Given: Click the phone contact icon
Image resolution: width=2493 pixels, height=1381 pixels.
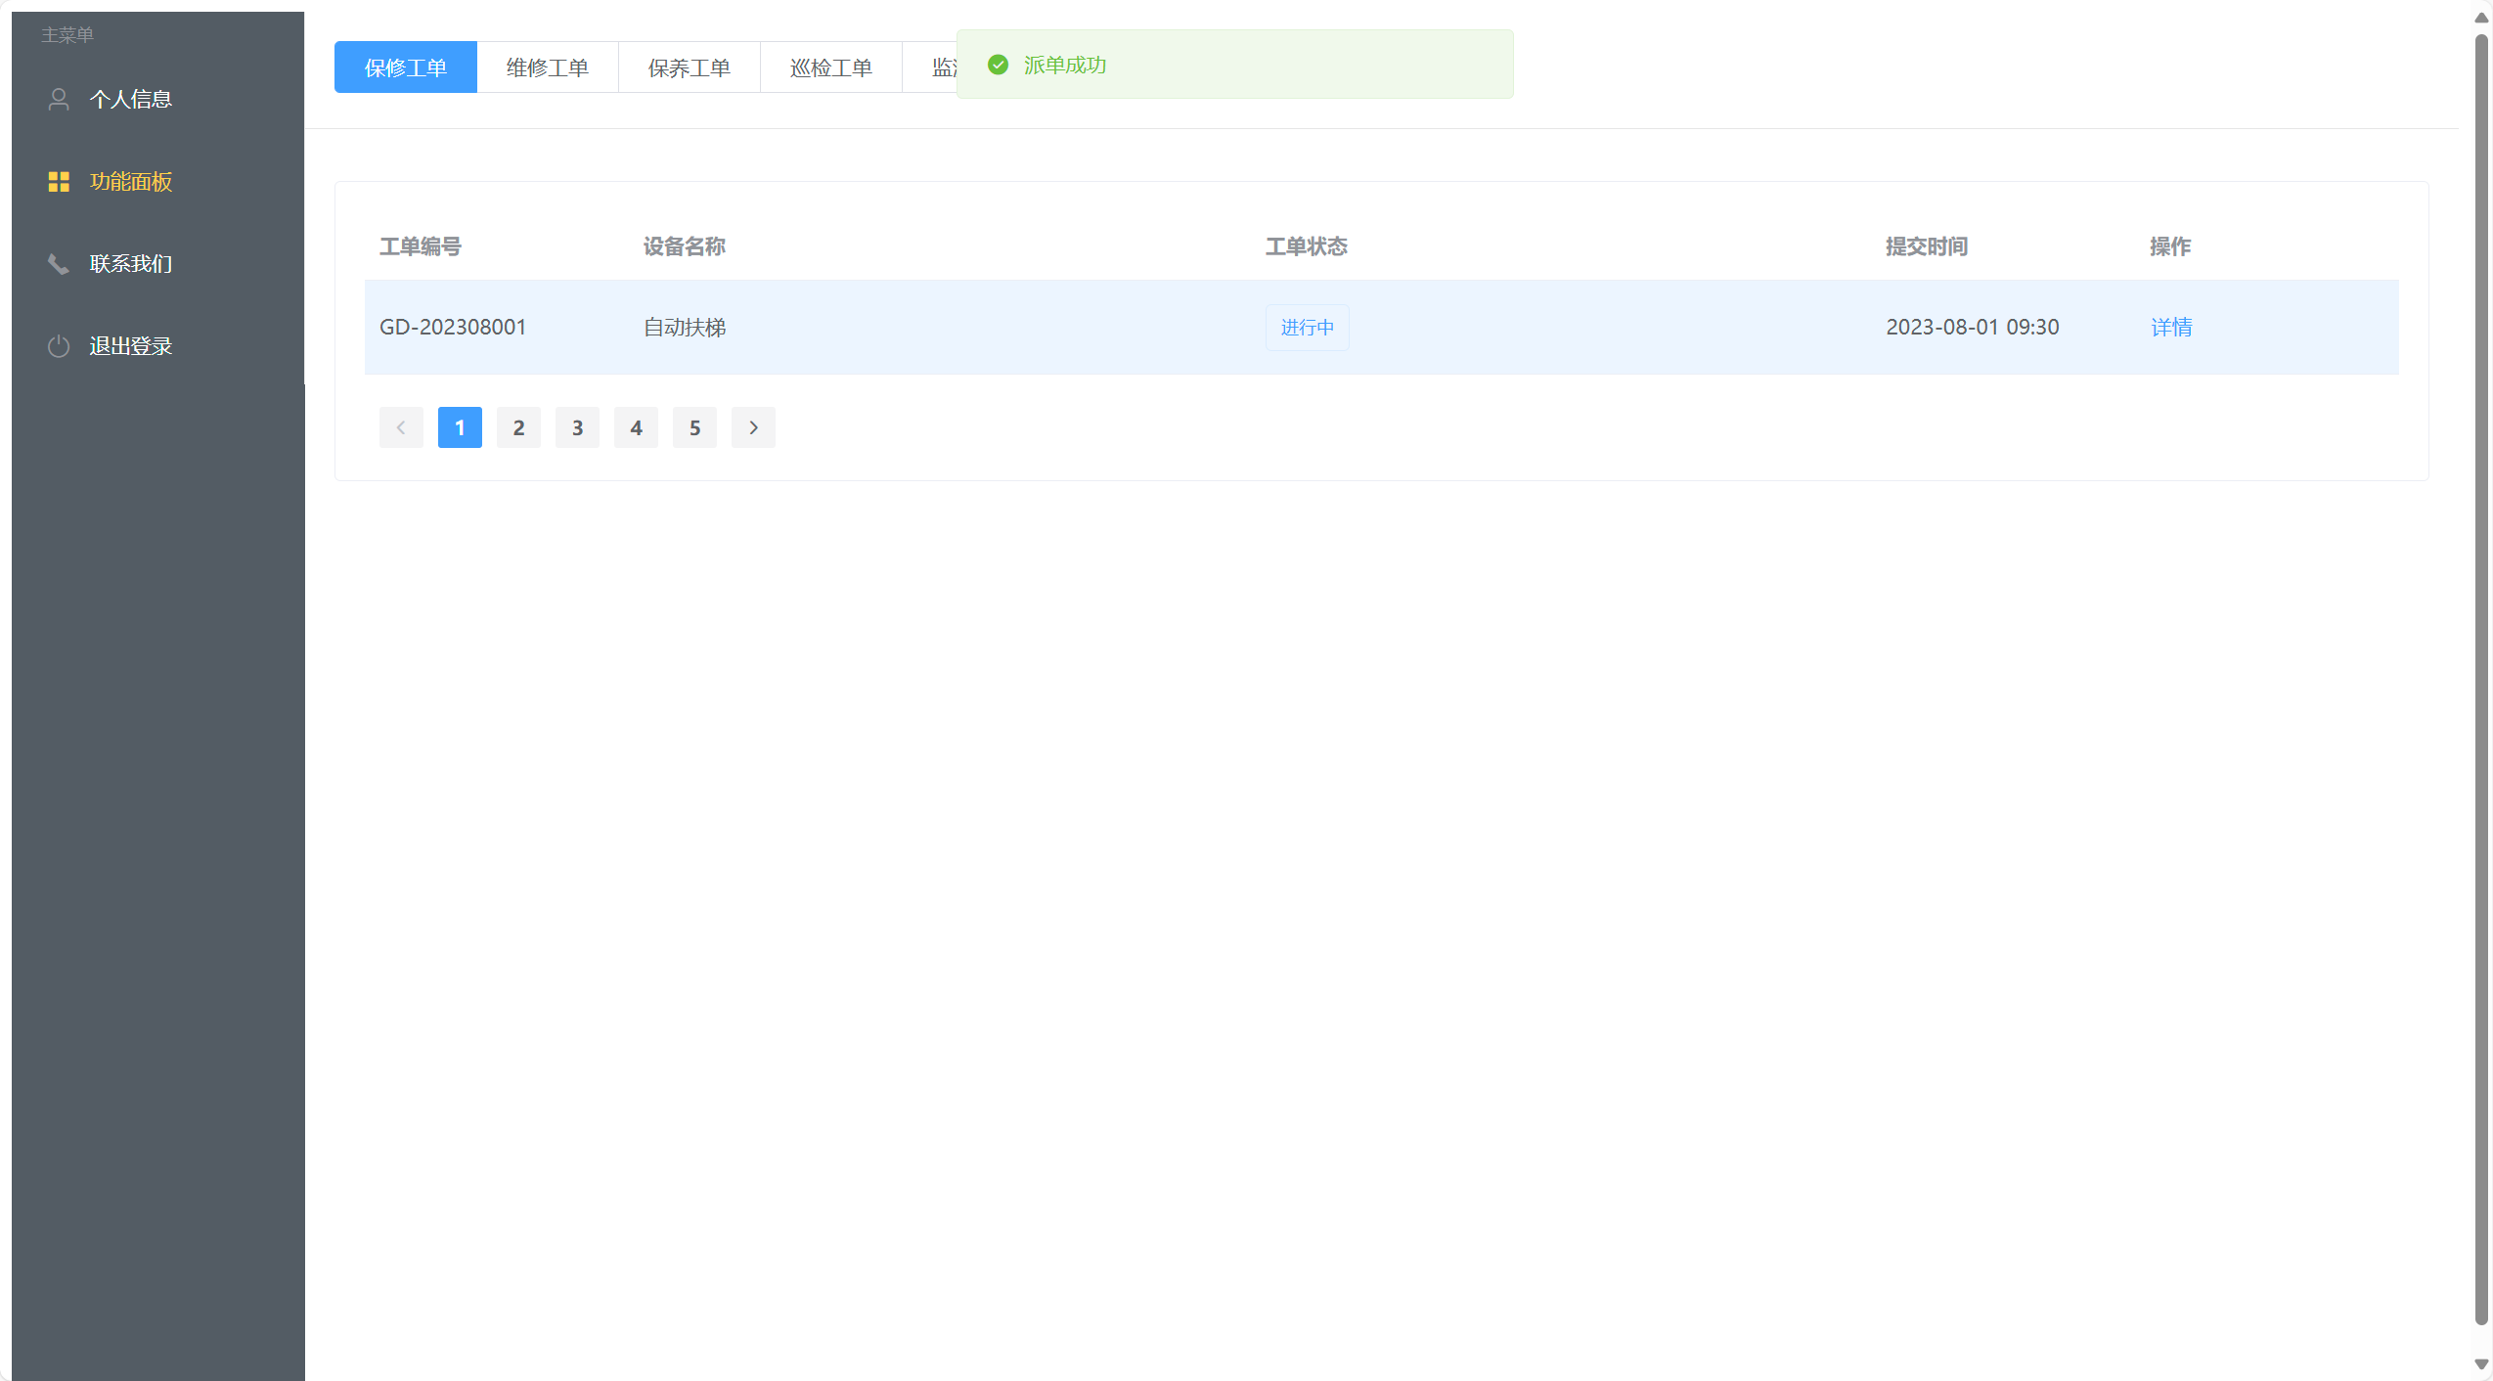Looking at the screenshot, I should pyautogui.click(x=59, y=264).
